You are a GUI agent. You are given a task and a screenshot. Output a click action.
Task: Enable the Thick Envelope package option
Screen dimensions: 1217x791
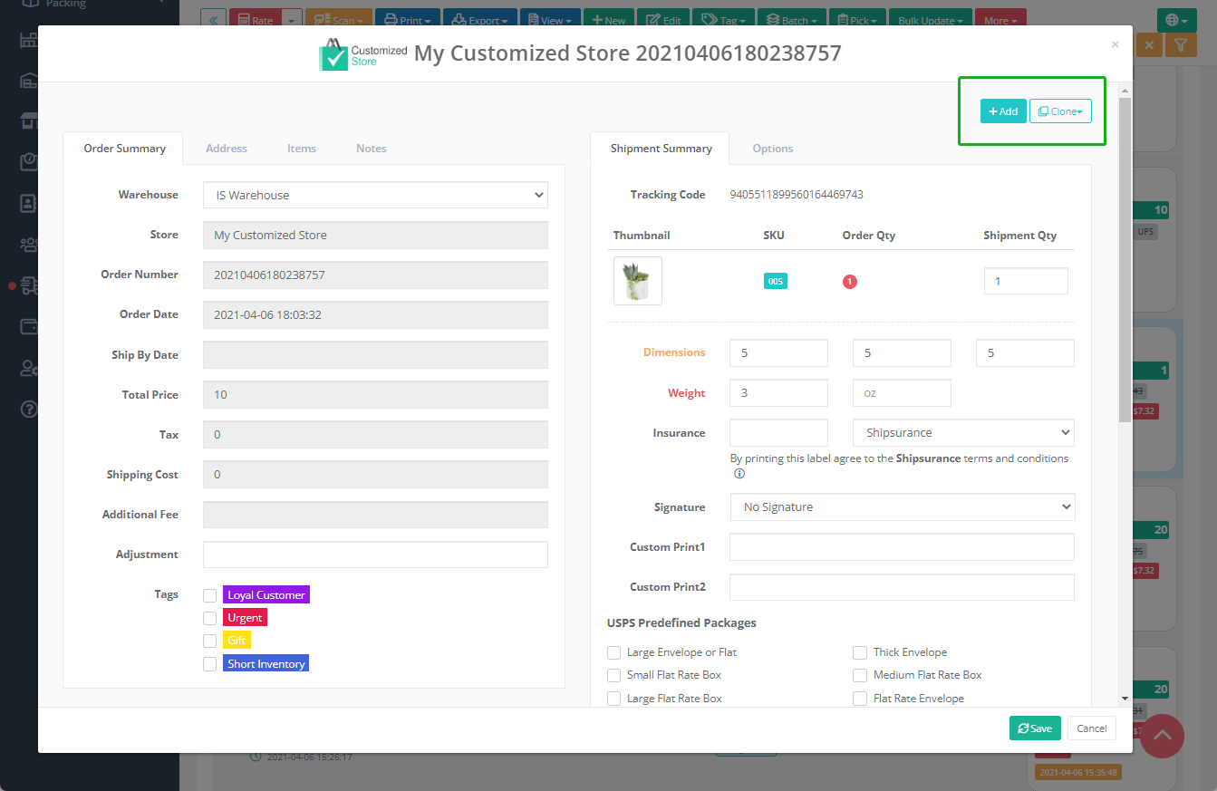pos(859,652)
